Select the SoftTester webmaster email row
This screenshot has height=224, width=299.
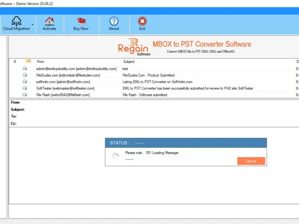point(65,88)
